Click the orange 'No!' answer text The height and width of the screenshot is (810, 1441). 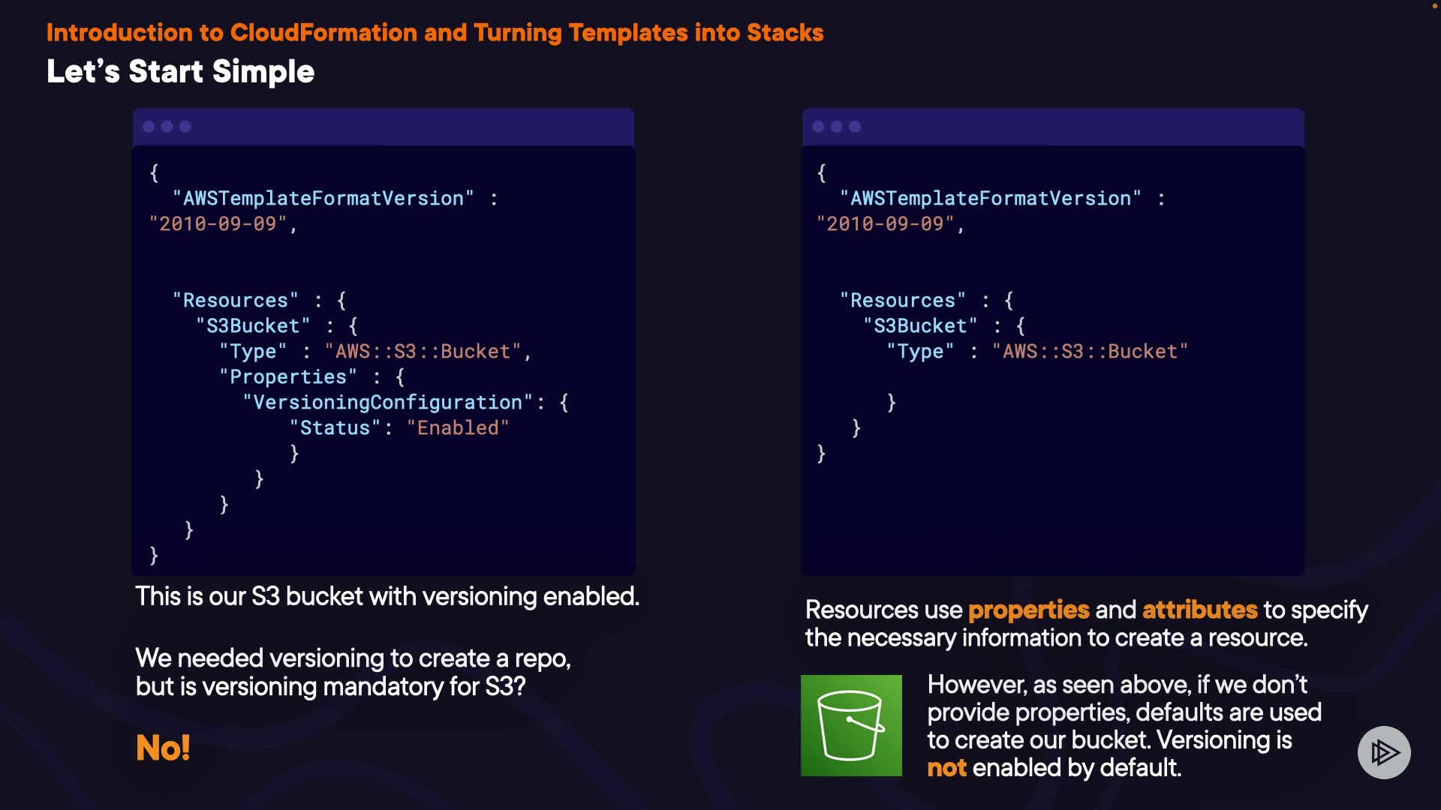[163, 748]
